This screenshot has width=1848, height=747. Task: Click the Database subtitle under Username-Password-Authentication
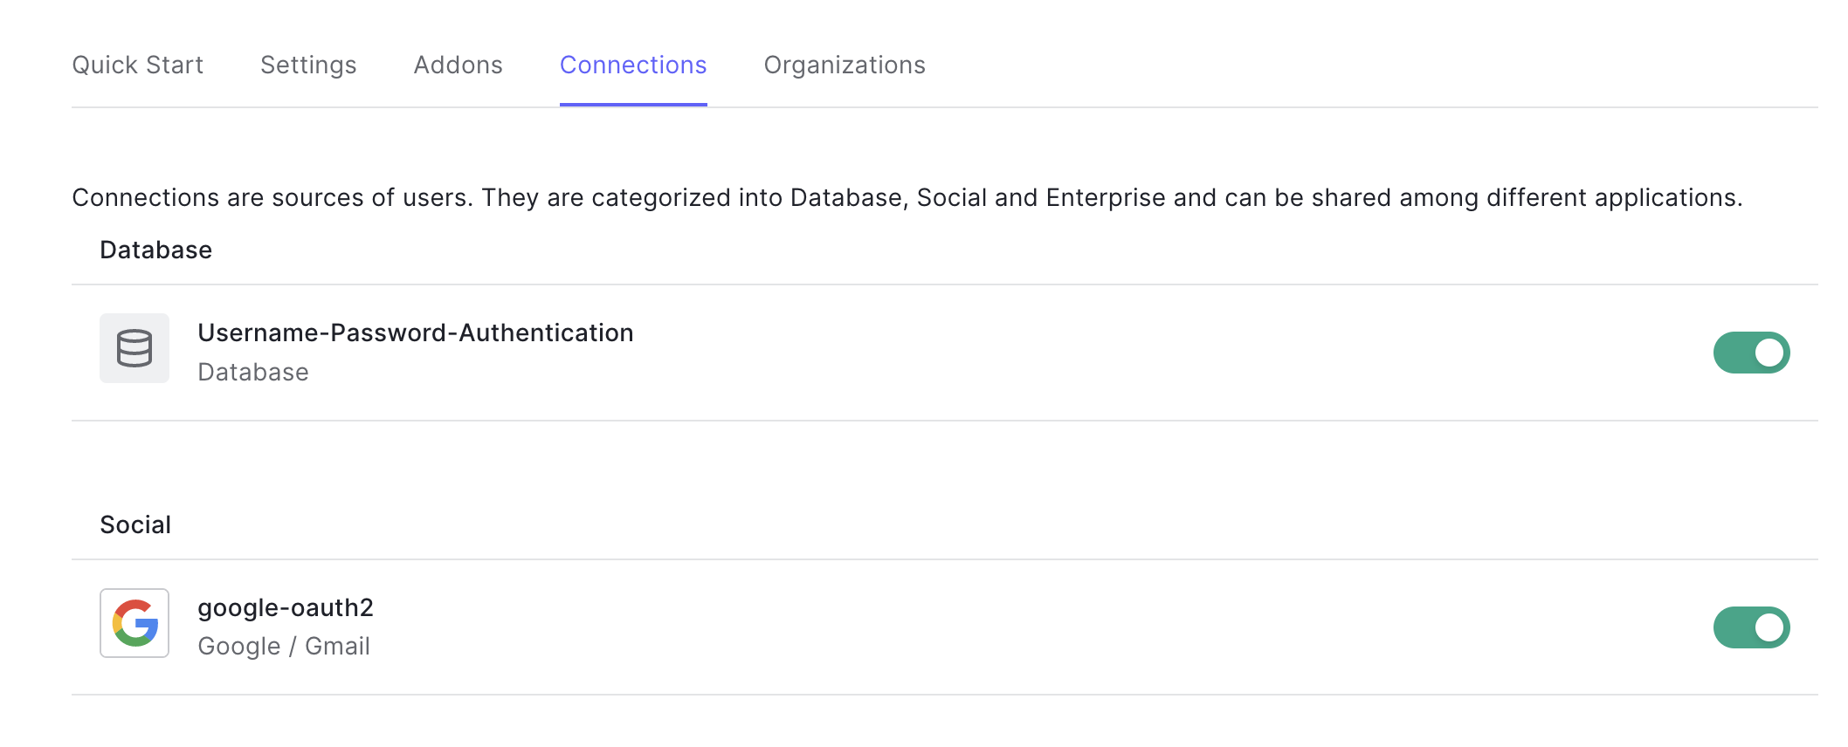(x=253, y=373)
